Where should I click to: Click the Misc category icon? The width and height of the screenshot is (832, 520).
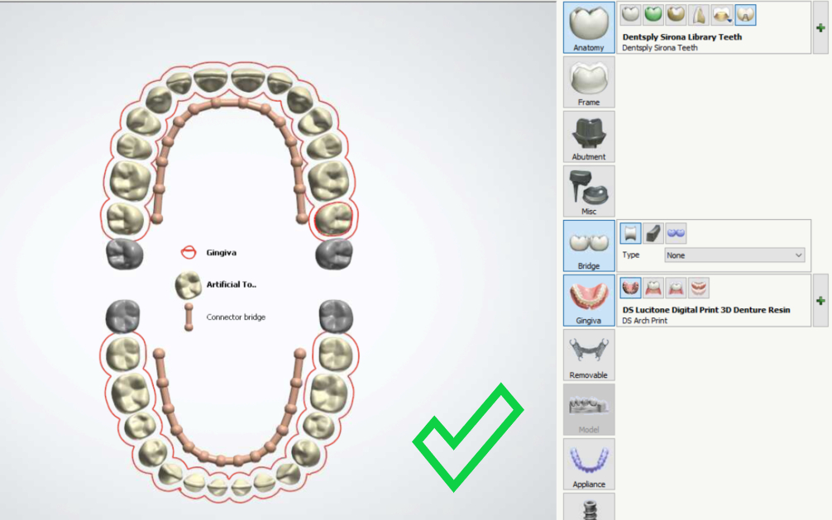click(x=589, y=190)
